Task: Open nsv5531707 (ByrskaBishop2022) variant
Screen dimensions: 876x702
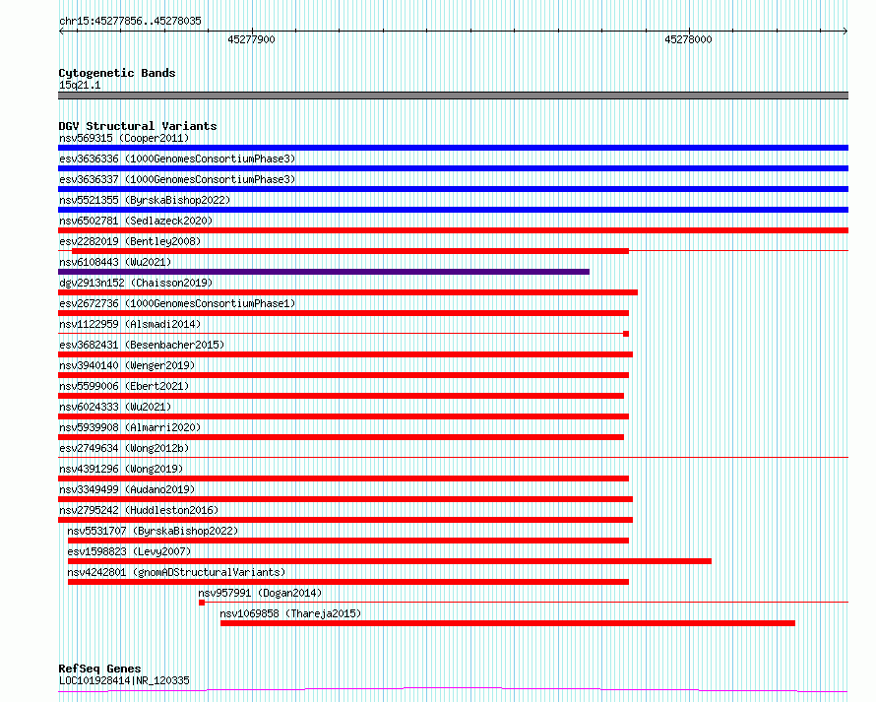Action: 153,531
